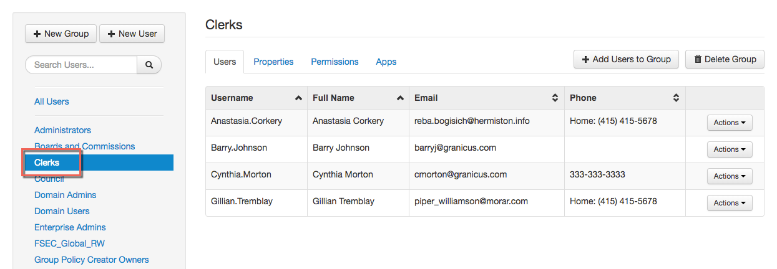777x269 pixels.
Task: Select the Domain Admins group
Action: pos(65,195)
